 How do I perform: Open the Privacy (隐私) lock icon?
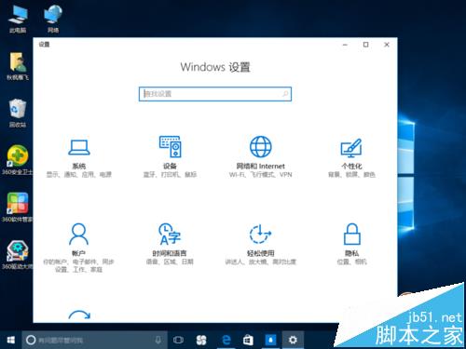click(x=351, y=234)
